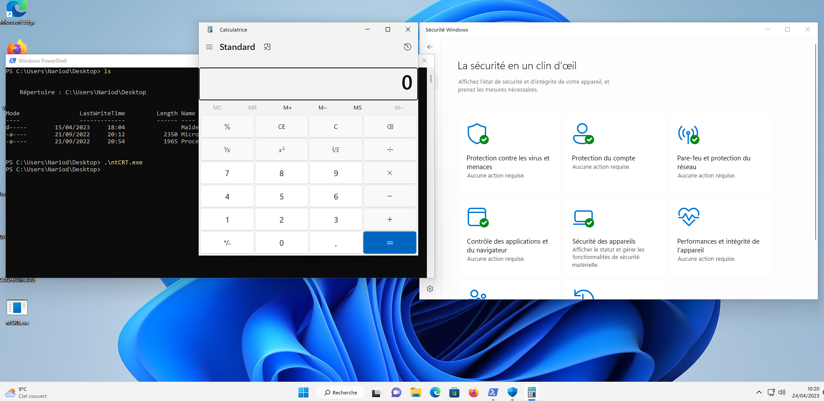824x401 pixels.
Task: Open Contrôle des applications et du navigateur
Action: 509,237
